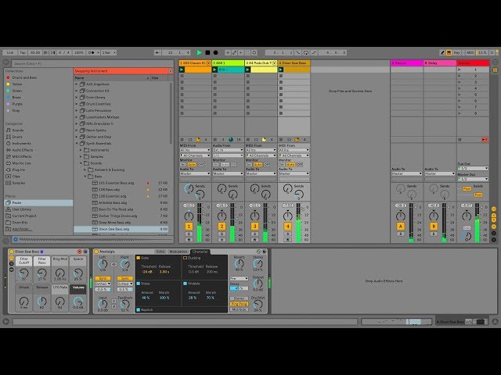This screenshot has height=375, width=501.
Task: Toggle track 1 activator button
Action: 189,227
